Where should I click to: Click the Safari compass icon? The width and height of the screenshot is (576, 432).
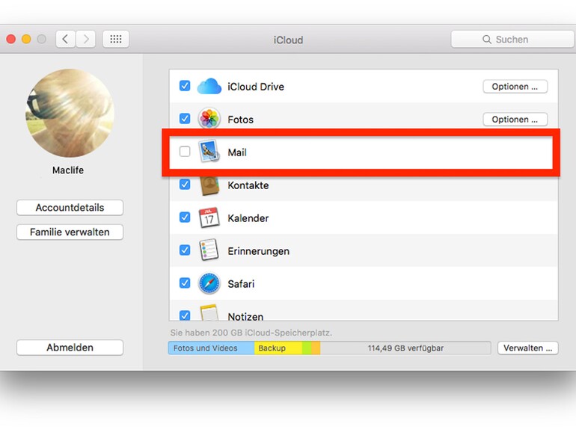(209, 283)
